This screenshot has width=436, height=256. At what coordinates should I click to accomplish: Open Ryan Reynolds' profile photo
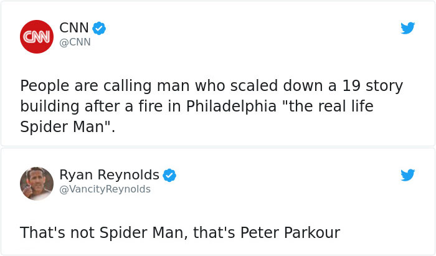[x=37, y=183]
